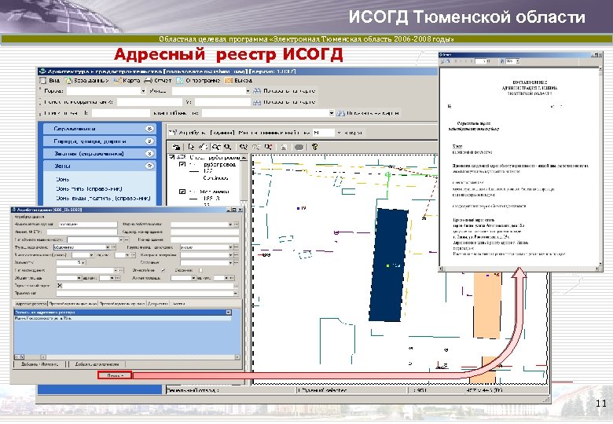Select the orange building on the map

tap(487, 305)
